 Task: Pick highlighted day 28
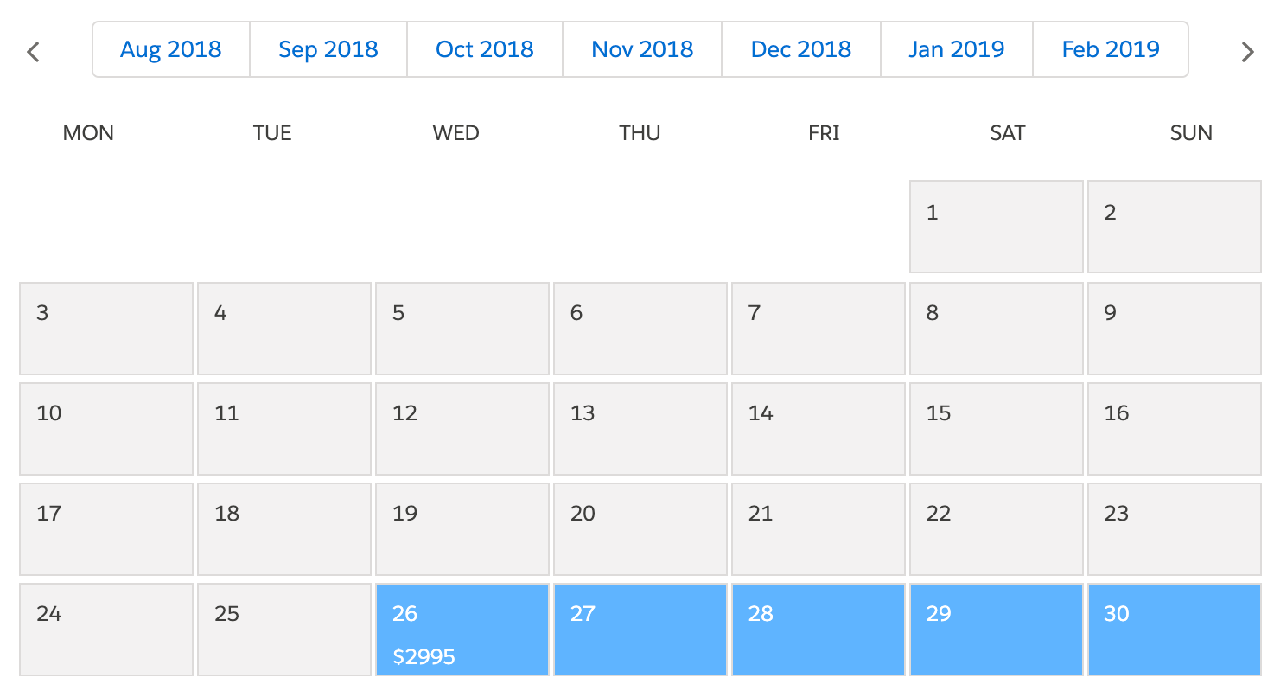819,630
